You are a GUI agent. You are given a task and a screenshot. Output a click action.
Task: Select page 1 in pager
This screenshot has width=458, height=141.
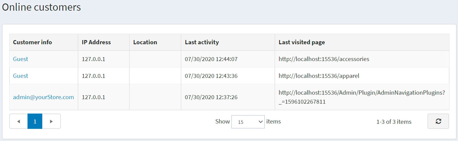(x=35, y=121)
